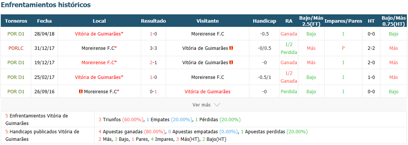The image size is (408, 145).
Task: Select the Handicap column header
Action: tap(264, 21)
